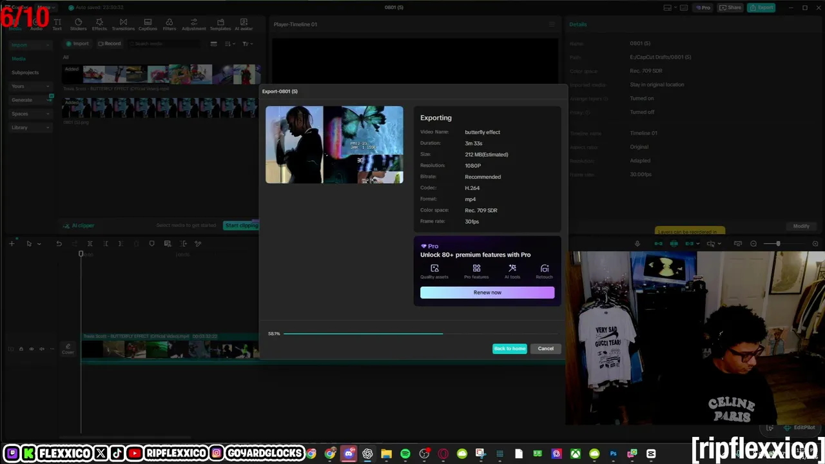Open the Stickers panel
Image resolution: width=825 pixels, height=464 pixels.
[78, 24]
